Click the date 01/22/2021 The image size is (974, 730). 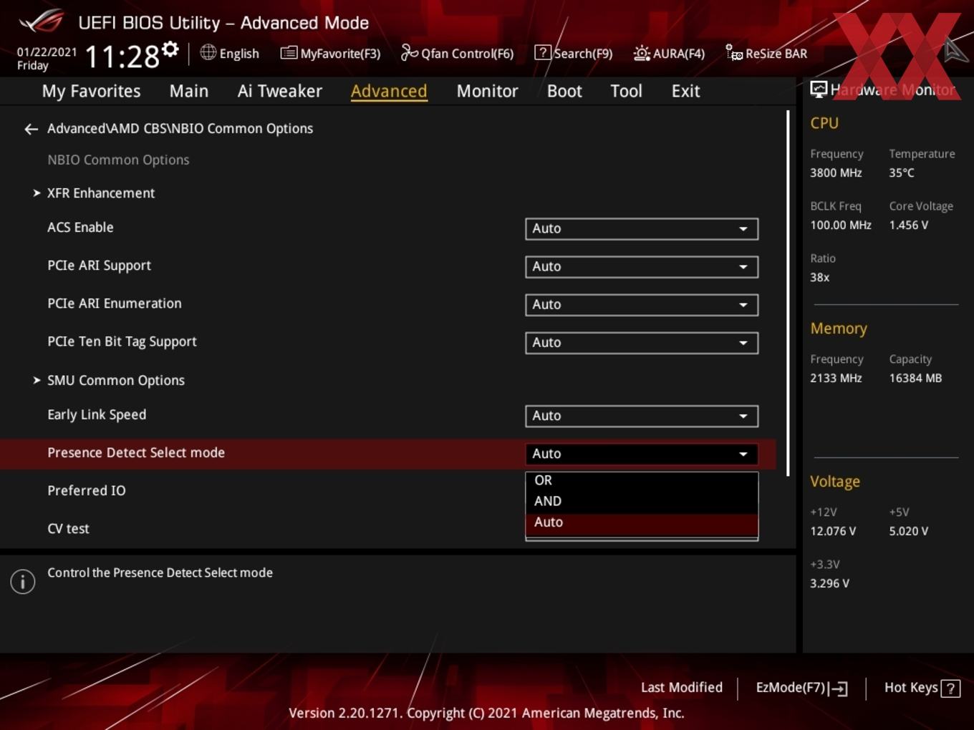[47, 52]
